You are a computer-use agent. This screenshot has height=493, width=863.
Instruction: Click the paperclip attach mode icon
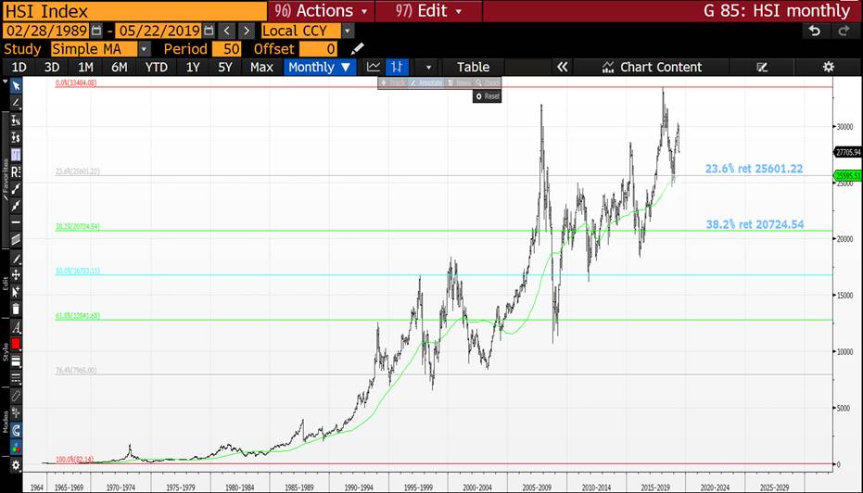[x=16, y=397]
